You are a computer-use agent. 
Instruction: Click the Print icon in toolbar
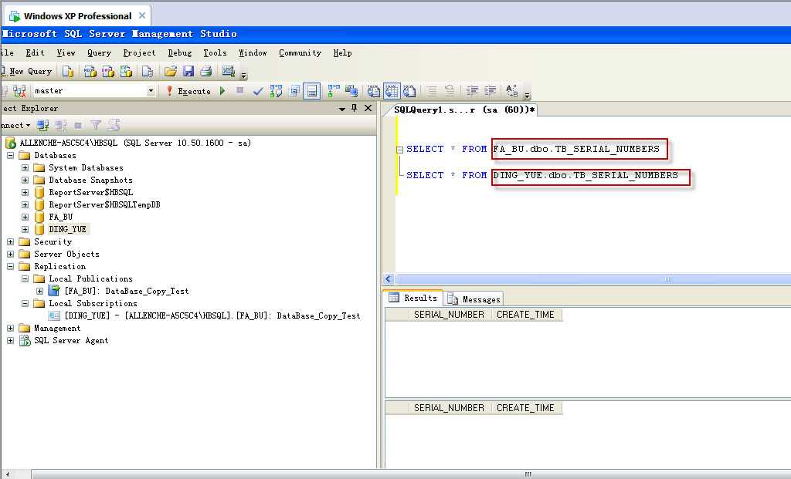[206, 71]
